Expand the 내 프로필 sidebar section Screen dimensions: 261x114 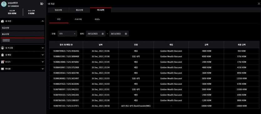[43, 48]
